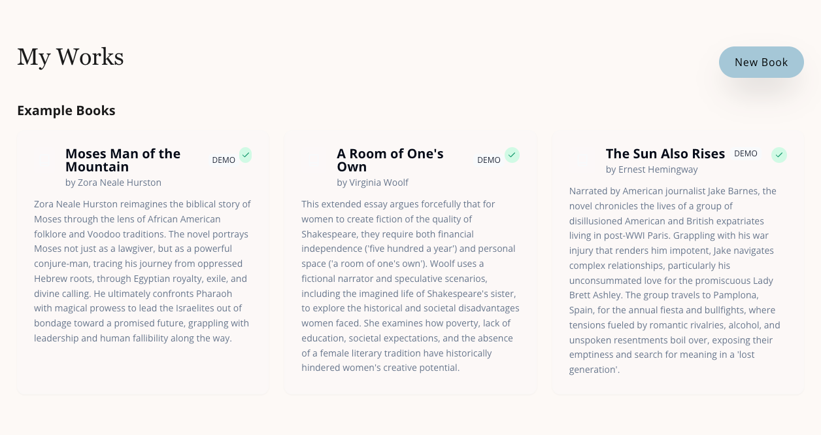
Task: Select The Sun Also Rises description text
Action: [675, 280]
